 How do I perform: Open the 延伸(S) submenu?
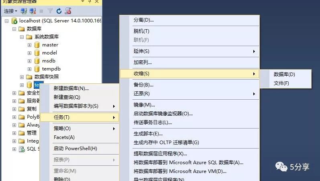(x=190, y=51)
